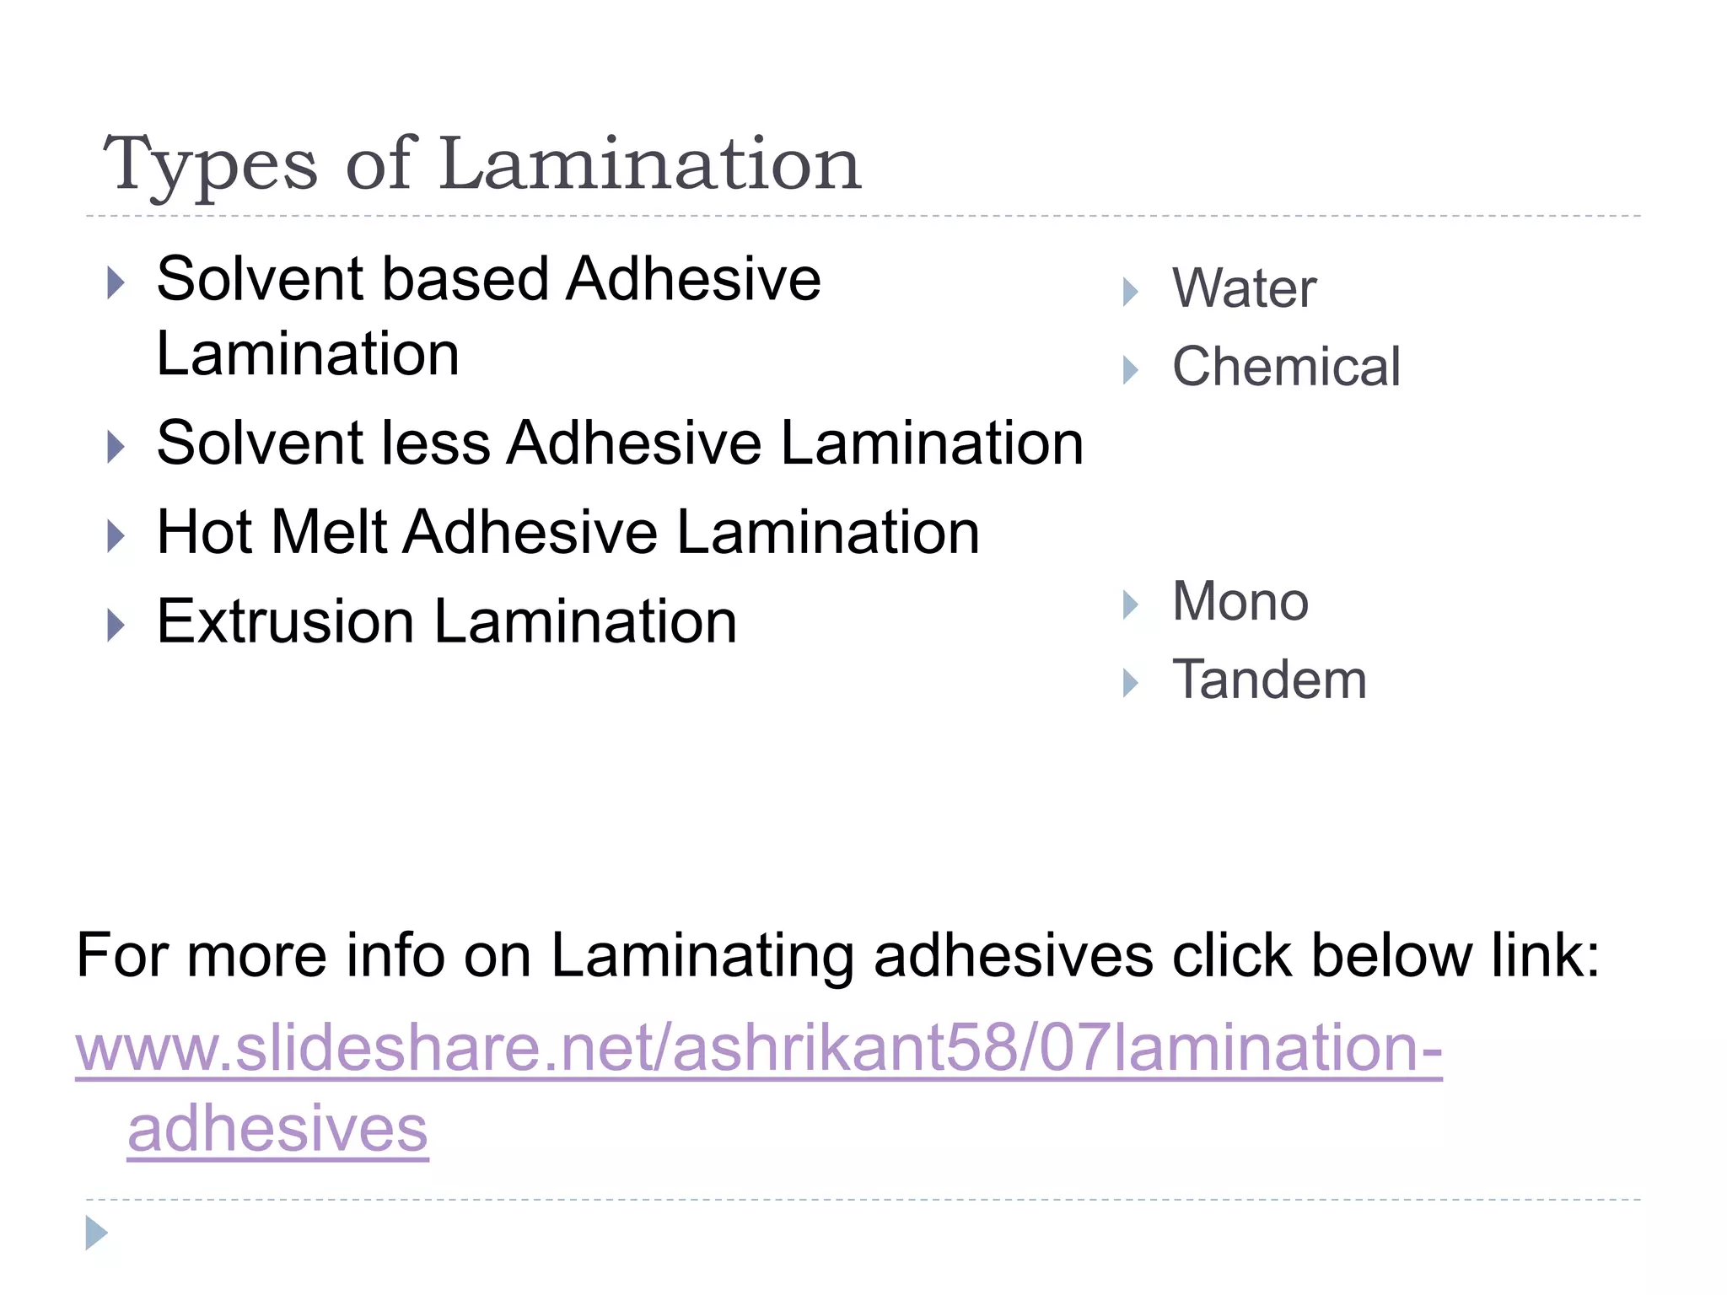Click bullet arrow beside Extrusion Lamination
Image resolution: width=1727 pixels, height=1295 pixels.
click(116, 626)
